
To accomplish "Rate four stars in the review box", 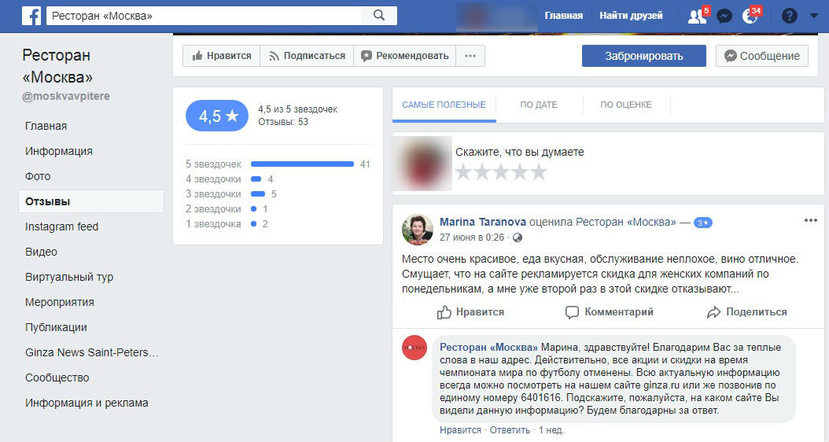I will (520, 171).
